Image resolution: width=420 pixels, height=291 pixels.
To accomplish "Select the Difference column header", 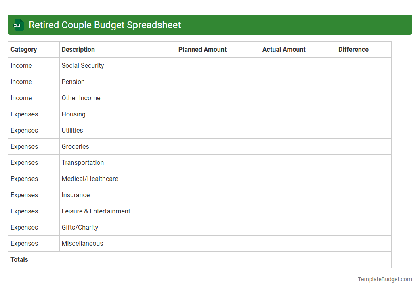I will pos(353,49).
